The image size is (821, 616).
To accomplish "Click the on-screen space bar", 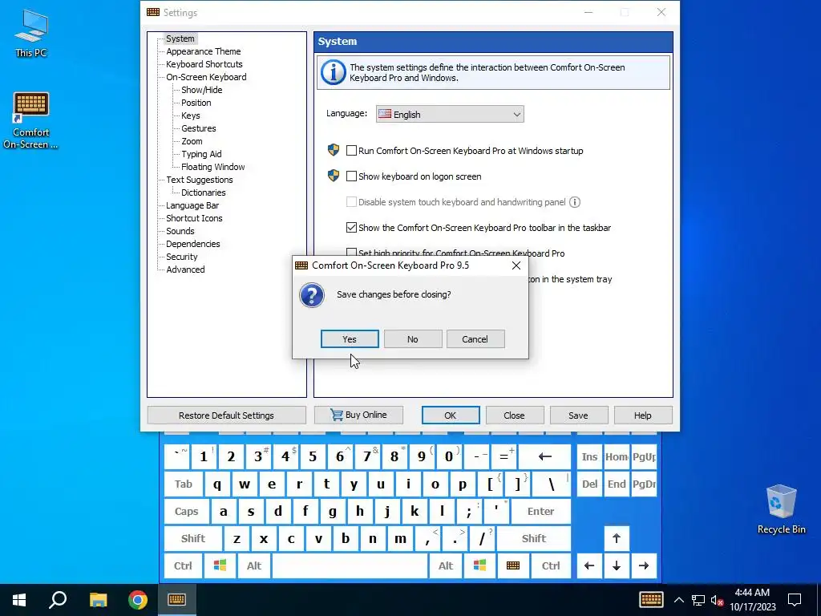I will 350,565.
